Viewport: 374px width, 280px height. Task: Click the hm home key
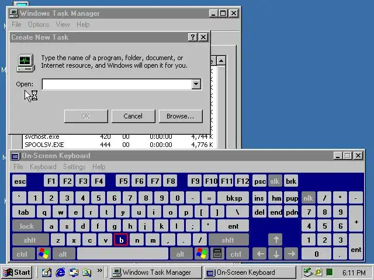(x=275, y=198)
